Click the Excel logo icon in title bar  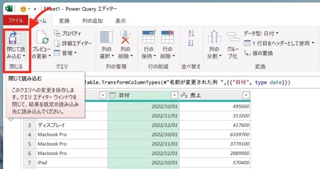click(x=9, y=9)
